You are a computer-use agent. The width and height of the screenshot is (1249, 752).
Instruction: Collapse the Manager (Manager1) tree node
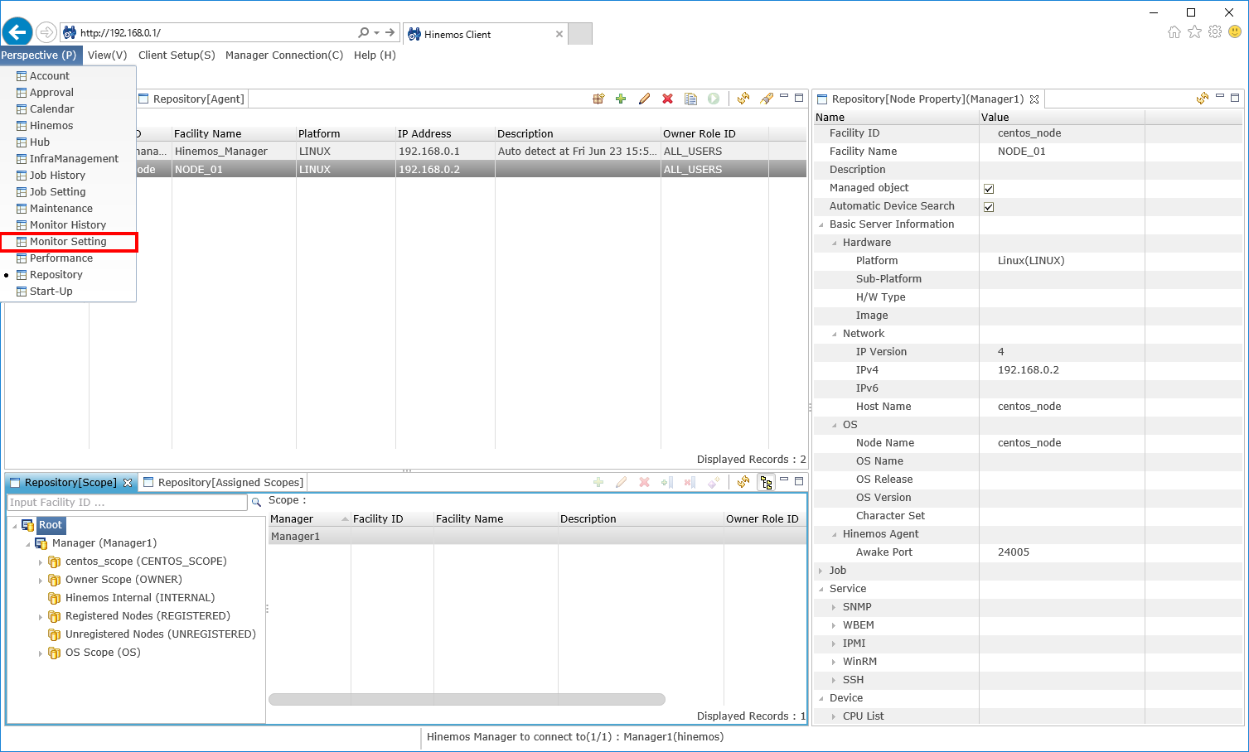[28, 544]
